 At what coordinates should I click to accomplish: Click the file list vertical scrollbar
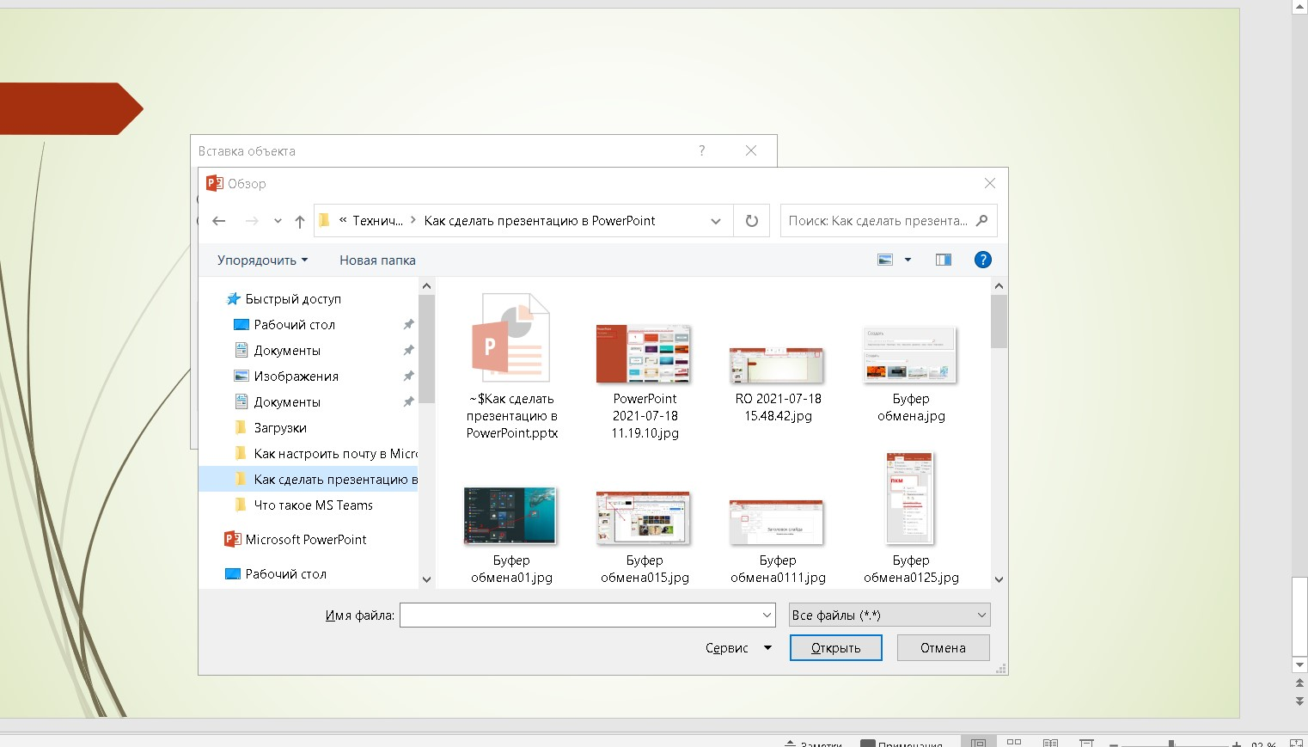[998, 430]
